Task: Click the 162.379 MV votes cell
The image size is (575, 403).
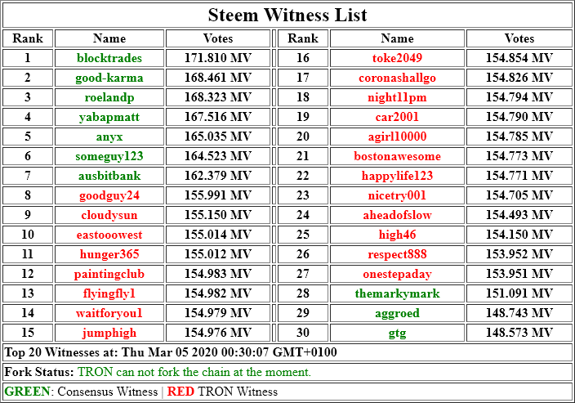Action: [218, 176]
